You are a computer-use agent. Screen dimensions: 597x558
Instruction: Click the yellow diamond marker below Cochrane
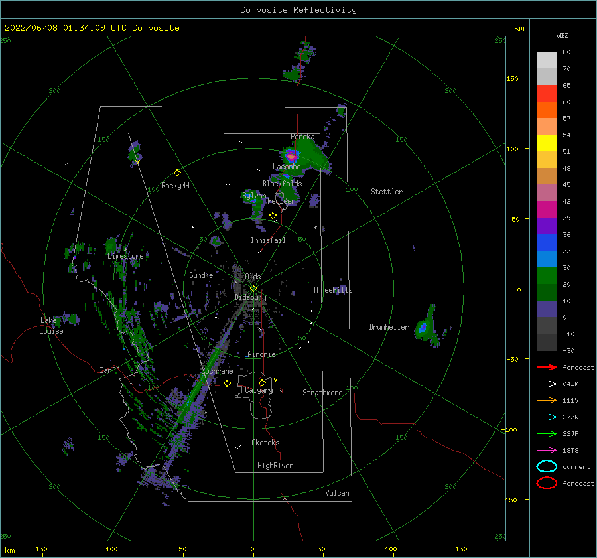coord(228,383)
